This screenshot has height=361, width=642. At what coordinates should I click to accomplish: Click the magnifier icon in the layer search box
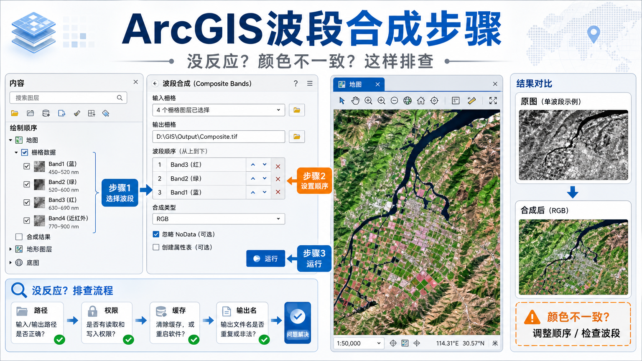pos(120,98)
